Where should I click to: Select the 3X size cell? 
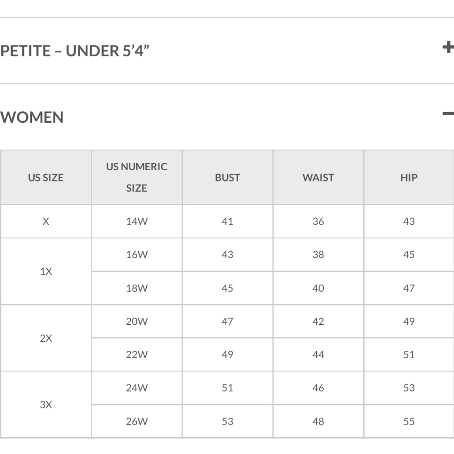point(46,405)
